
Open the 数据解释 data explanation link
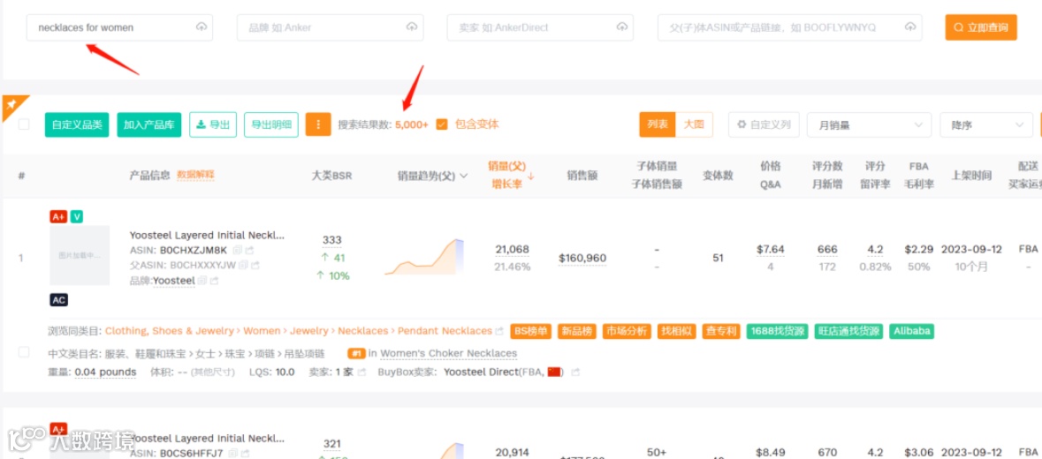click(x=195, y=175)
